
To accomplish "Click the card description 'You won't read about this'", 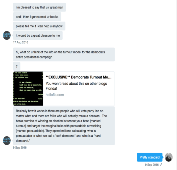I will [76, 86].
